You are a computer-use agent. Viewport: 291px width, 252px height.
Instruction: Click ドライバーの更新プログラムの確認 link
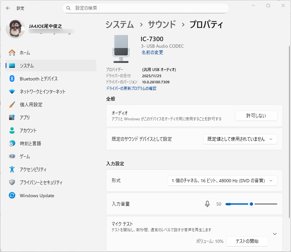[131, 88]
